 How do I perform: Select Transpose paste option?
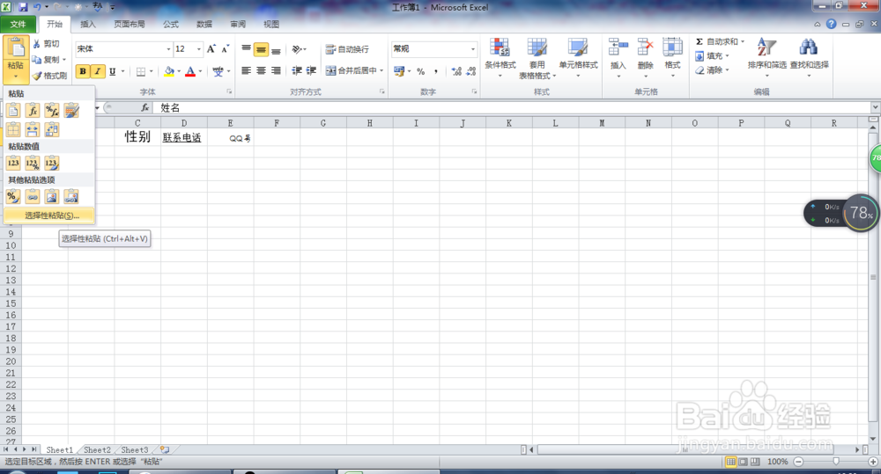(x=52, y=129)
